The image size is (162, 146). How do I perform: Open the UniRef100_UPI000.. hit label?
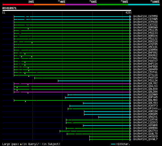(147, 109)
